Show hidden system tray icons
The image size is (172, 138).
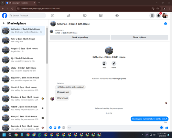(x=142, y=135)
